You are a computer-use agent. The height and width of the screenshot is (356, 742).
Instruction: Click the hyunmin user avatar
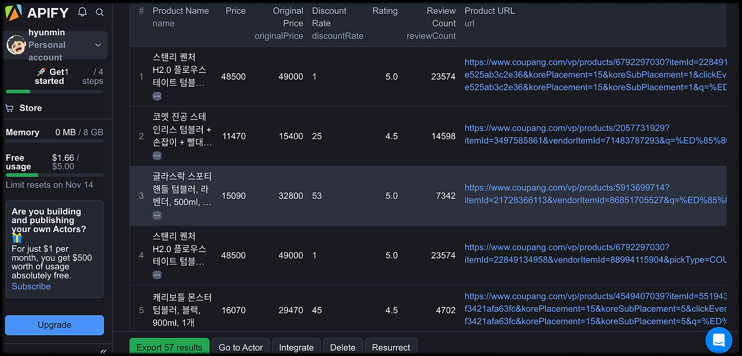[x=16, y=45]
